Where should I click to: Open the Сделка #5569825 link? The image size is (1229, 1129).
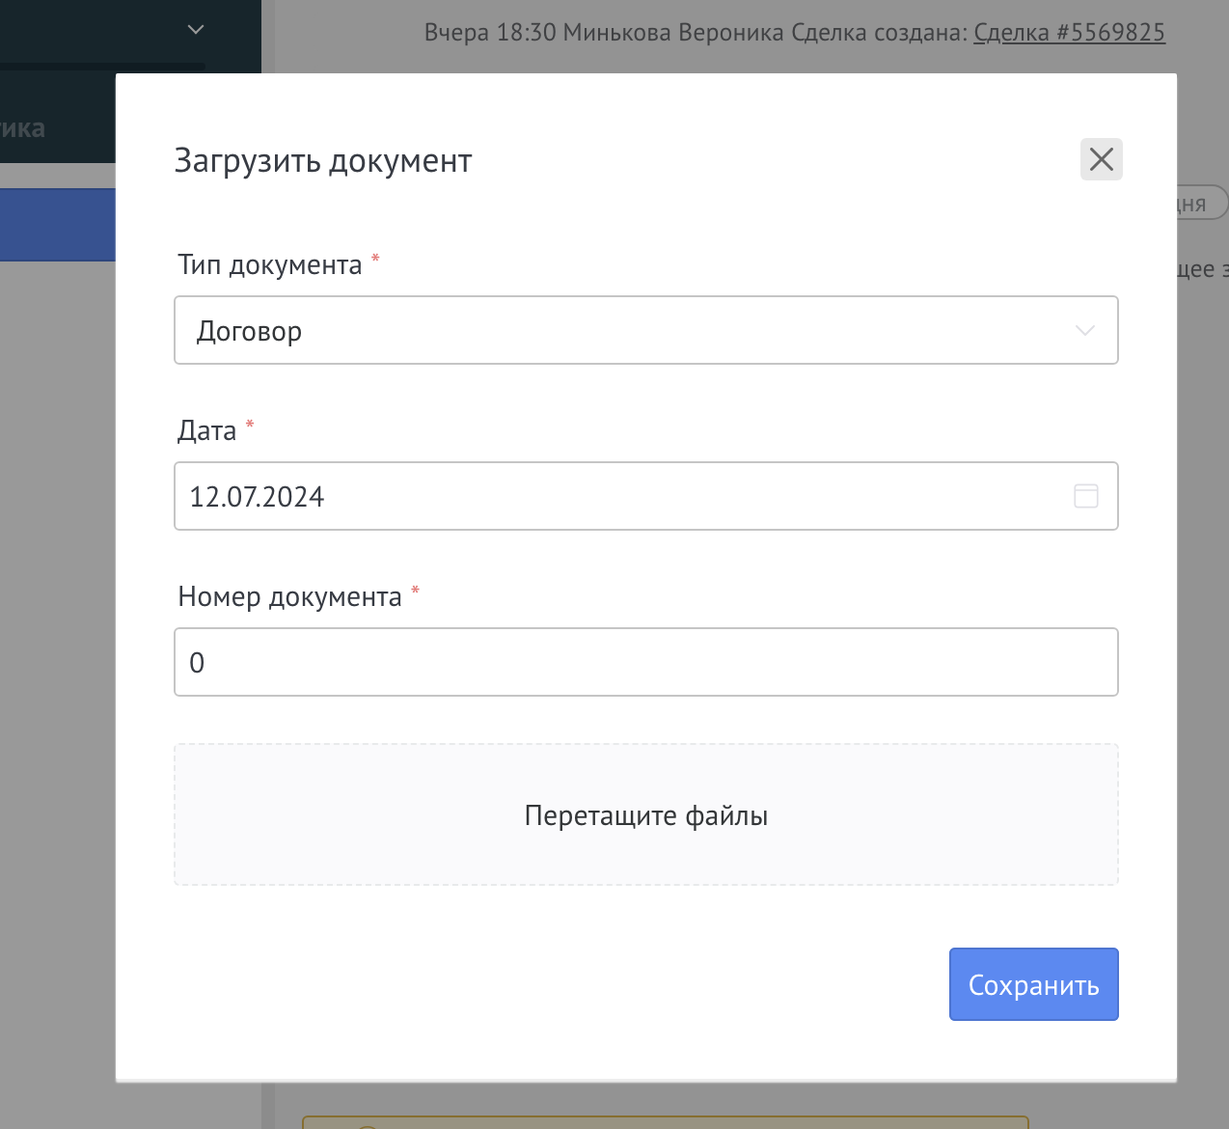[x=1069, y=32]
